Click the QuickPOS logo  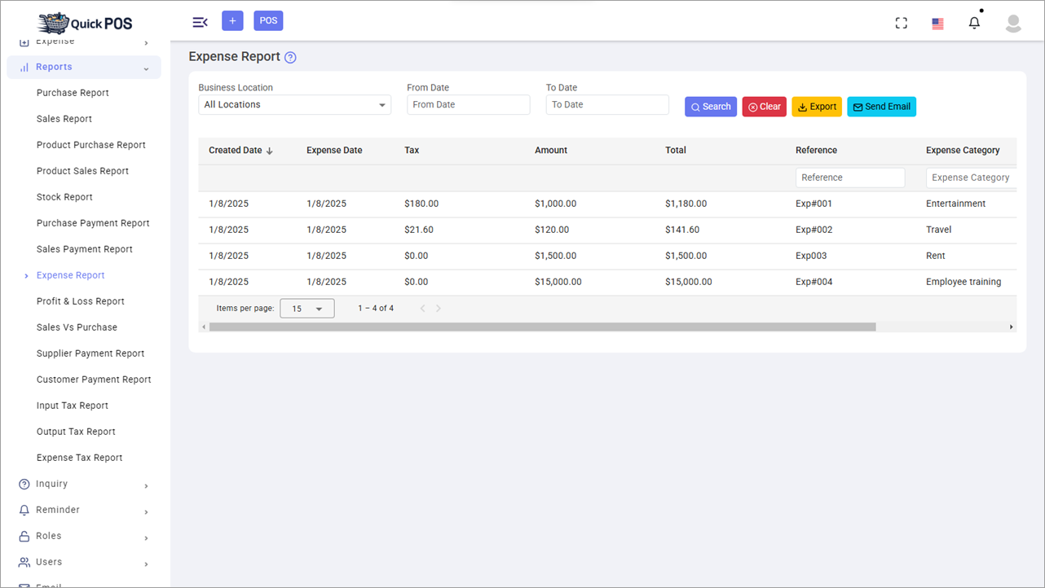tap(84, 22)
